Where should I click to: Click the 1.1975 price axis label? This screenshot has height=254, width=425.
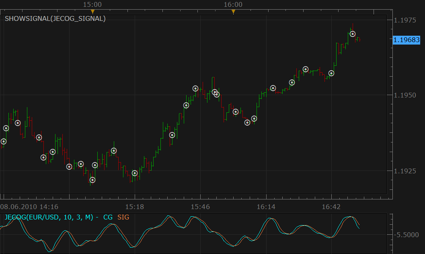[x=404, y=20]
